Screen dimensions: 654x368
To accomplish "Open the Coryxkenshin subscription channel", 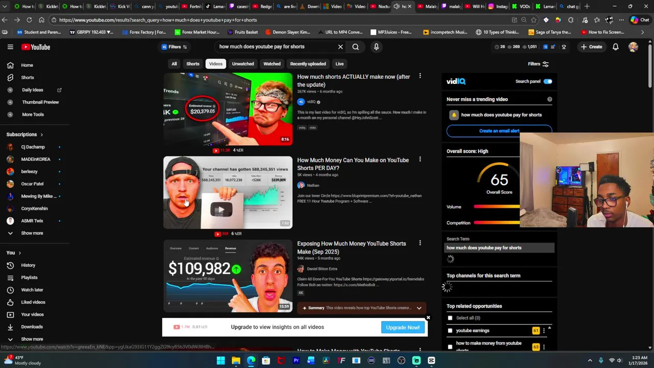I will click(x=35, y=209).
